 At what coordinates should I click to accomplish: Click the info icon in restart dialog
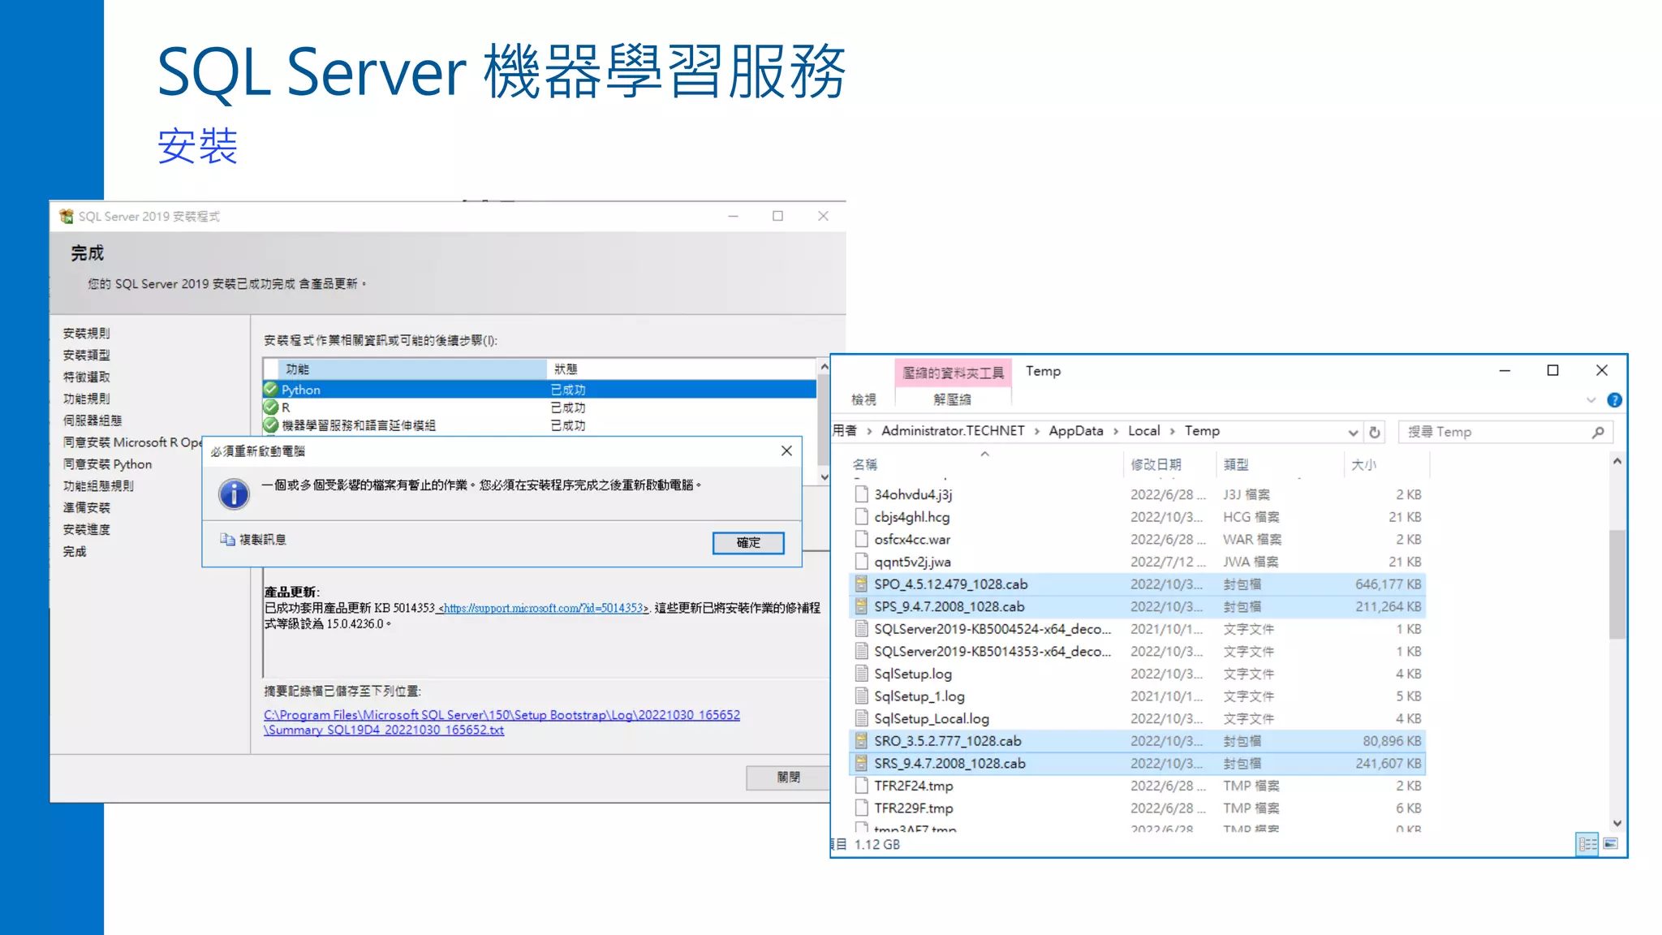coord(234,493)
